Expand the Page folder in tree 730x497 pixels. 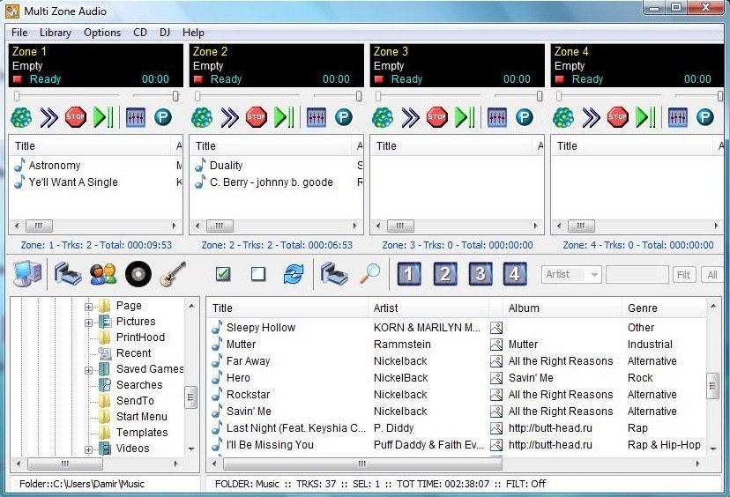coord(88,307)
